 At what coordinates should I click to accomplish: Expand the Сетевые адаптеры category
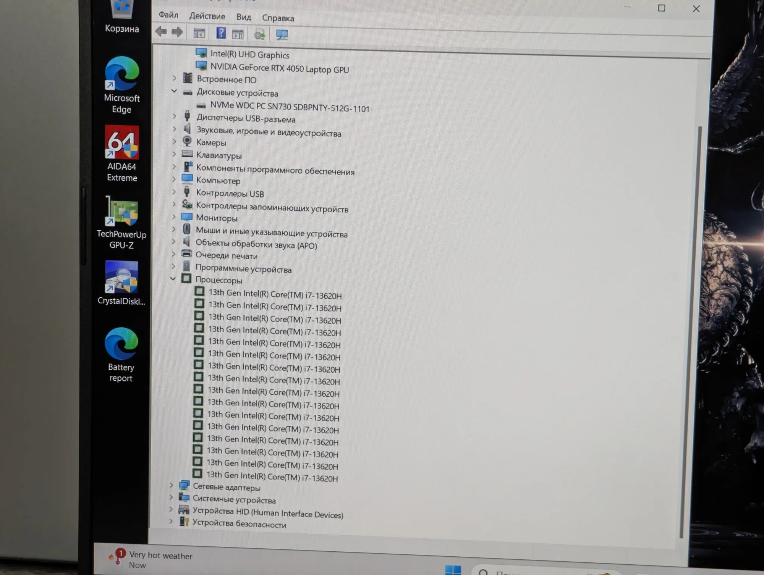(x=171, y=485)
